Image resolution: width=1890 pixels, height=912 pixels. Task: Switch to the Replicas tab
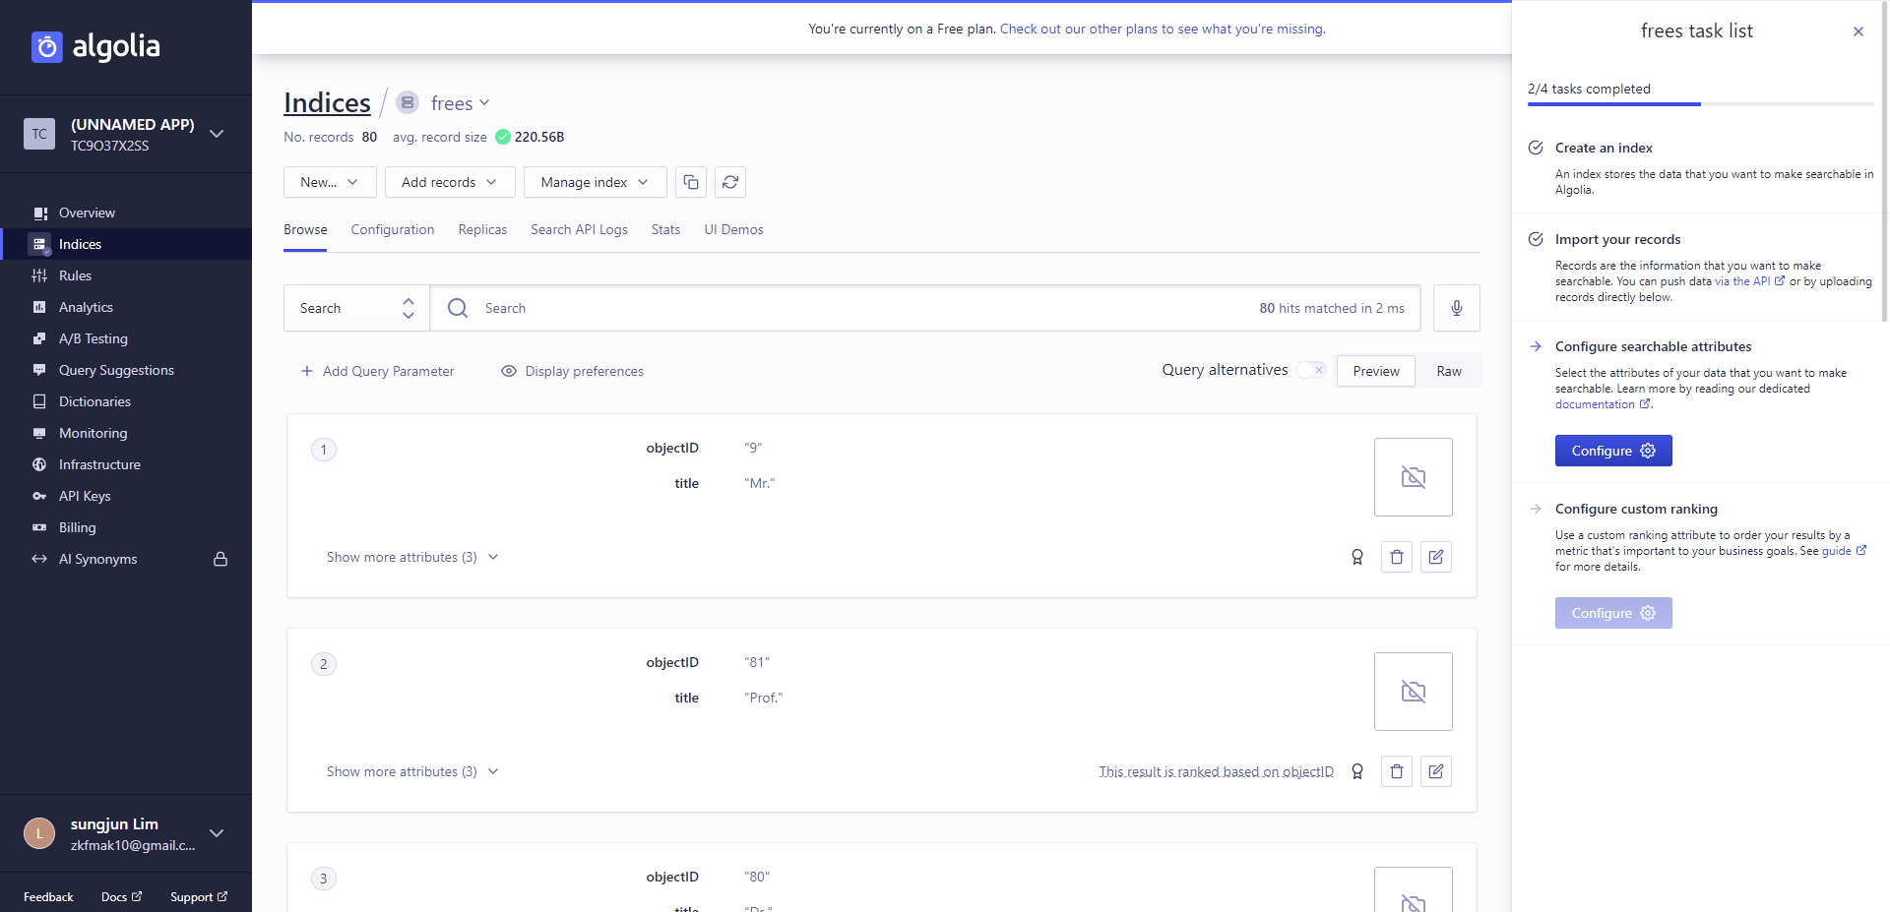click(482, 229)
